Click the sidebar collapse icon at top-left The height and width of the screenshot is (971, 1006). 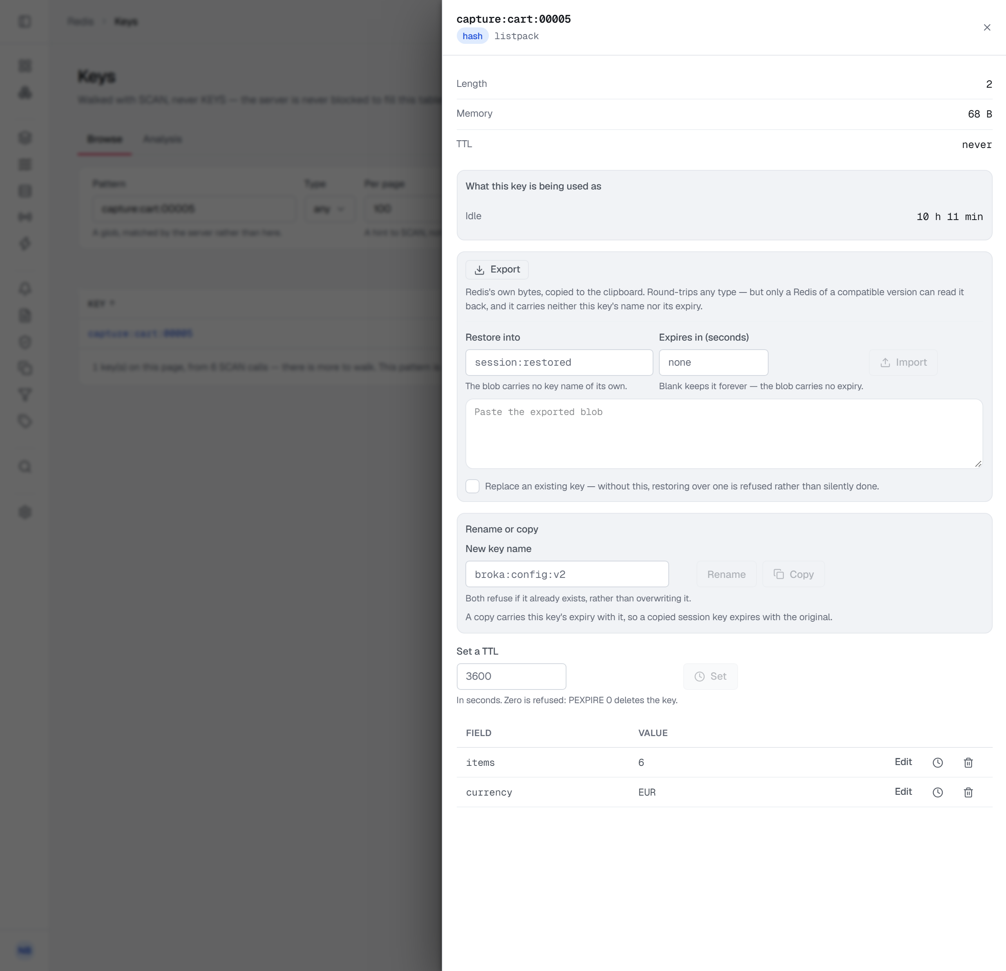coord(25,22)
